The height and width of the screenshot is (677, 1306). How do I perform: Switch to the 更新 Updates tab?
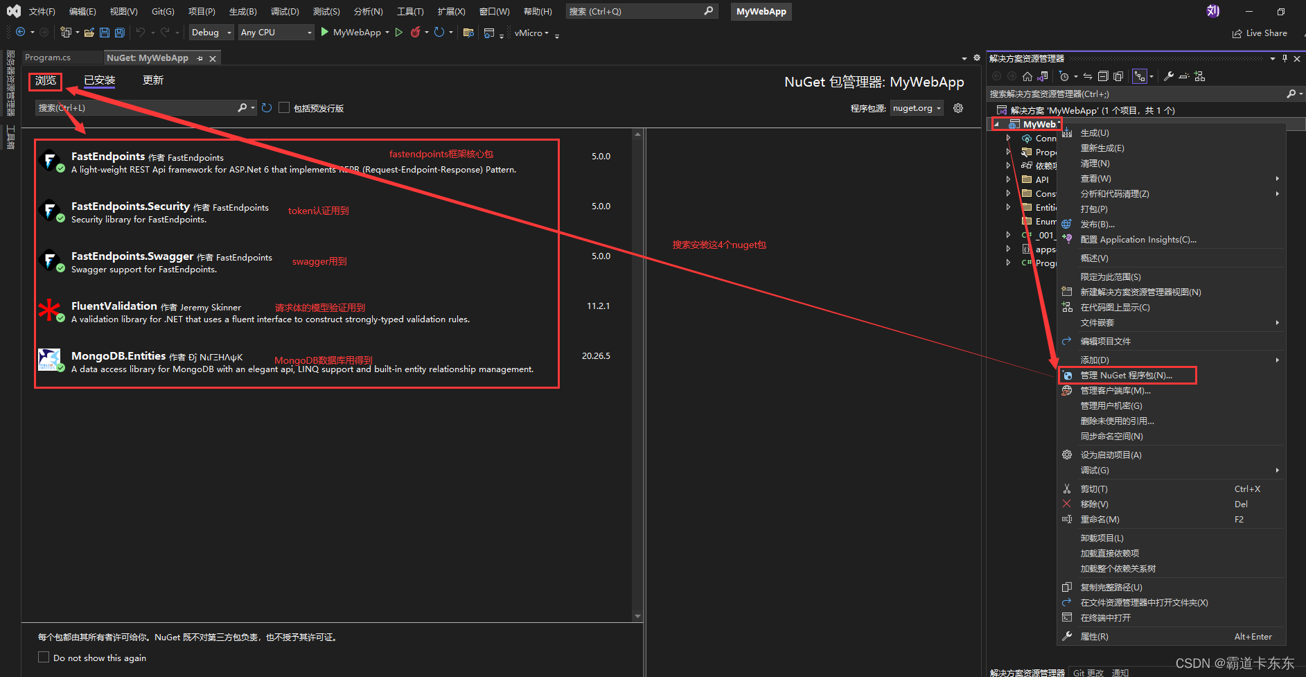click(x=153, y=80)
